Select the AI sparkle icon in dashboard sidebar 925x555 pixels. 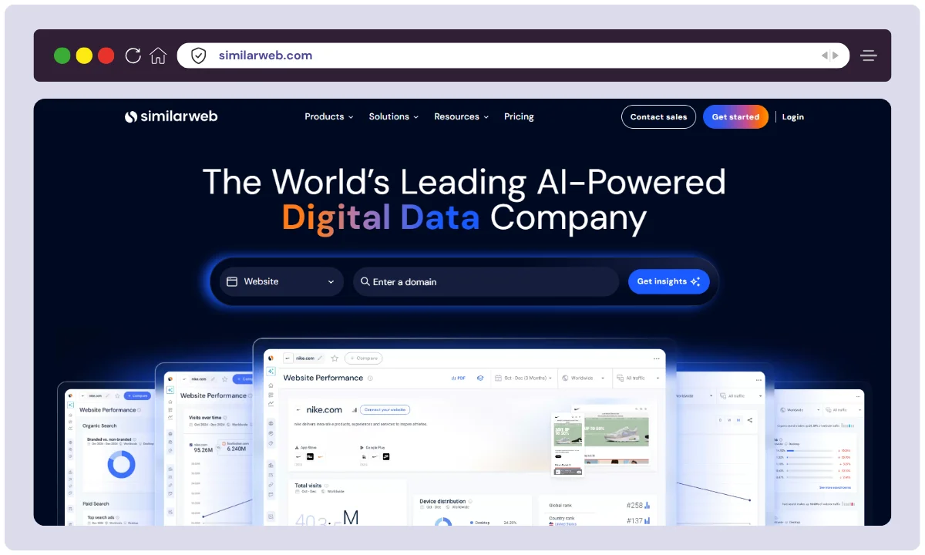click(271, 371)
